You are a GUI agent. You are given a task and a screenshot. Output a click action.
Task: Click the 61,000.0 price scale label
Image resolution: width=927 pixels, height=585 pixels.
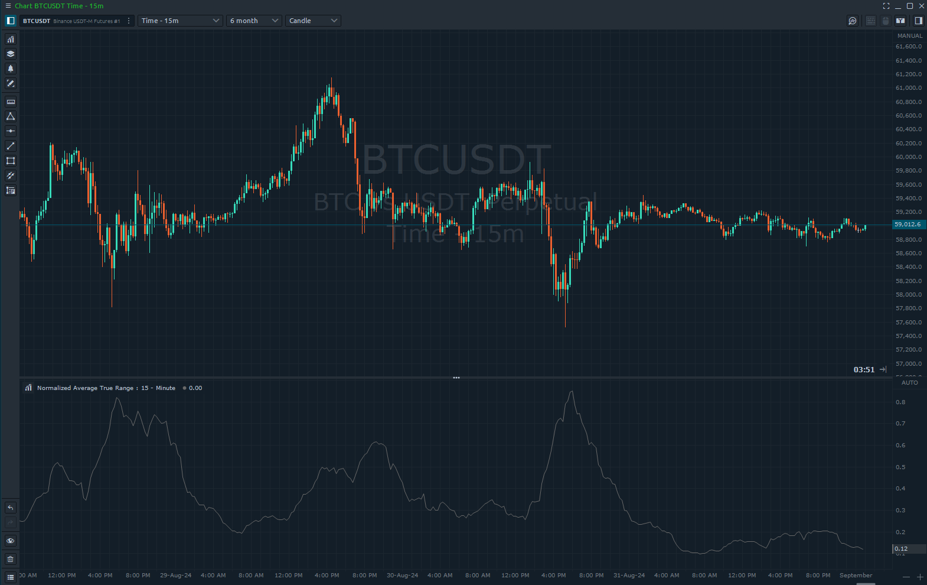pyautogui.click(x=909, y=88)
